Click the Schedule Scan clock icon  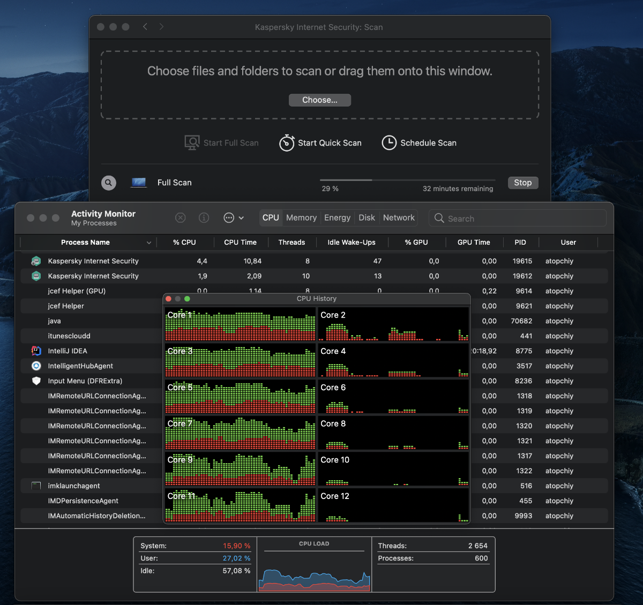389,143
